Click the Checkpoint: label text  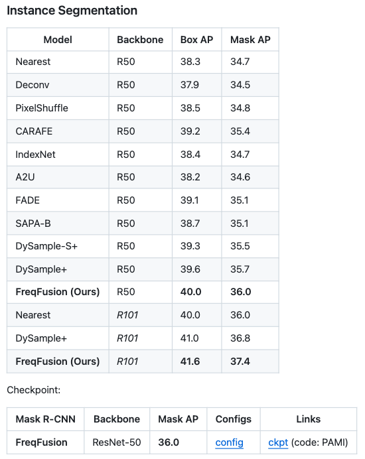pyautogui.click(x=34, y=390)
